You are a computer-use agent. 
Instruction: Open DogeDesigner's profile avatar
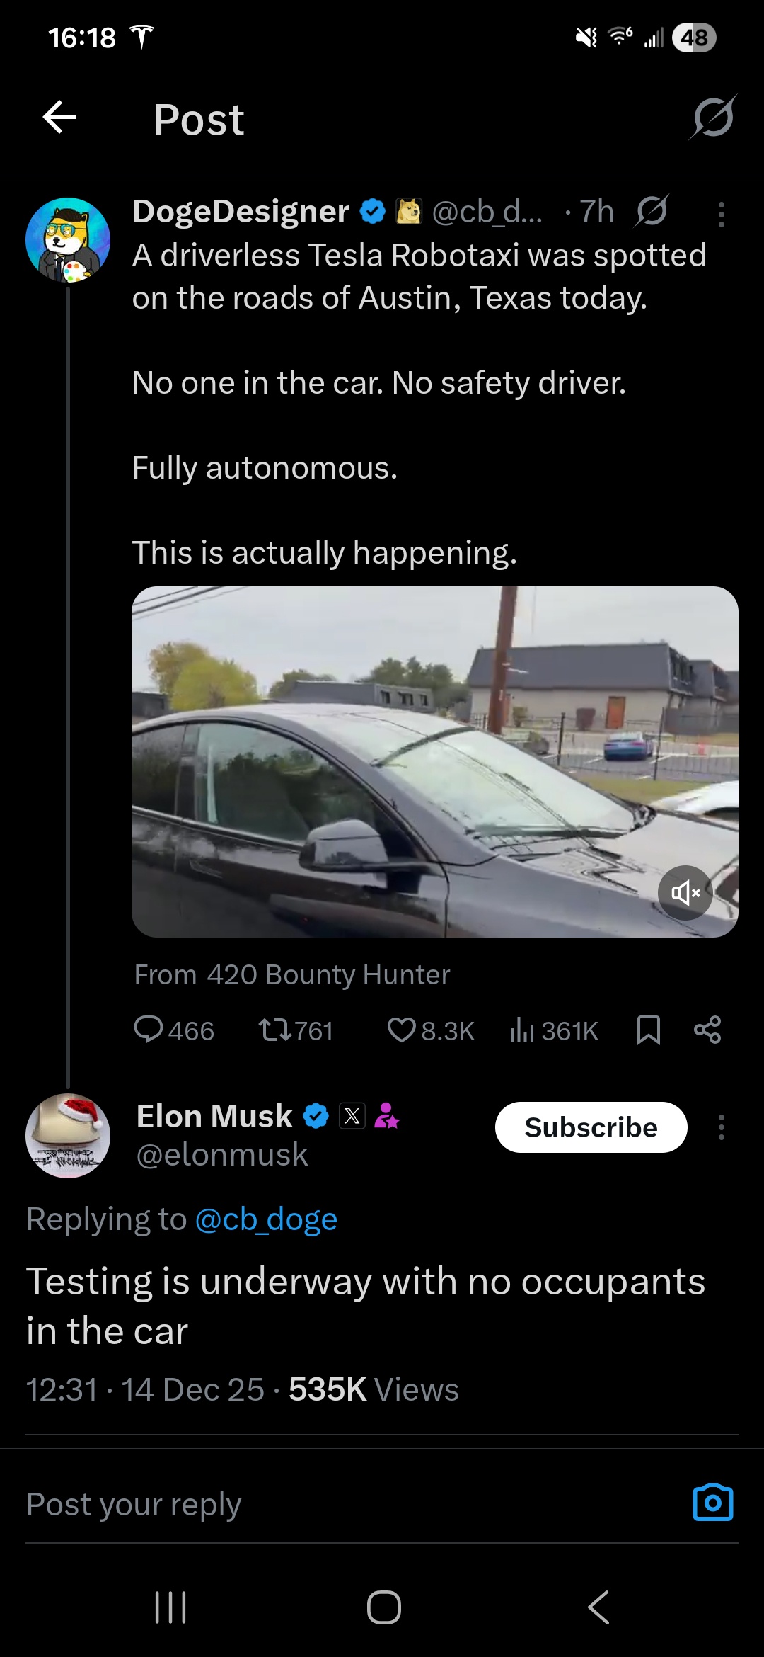(68, 240)
